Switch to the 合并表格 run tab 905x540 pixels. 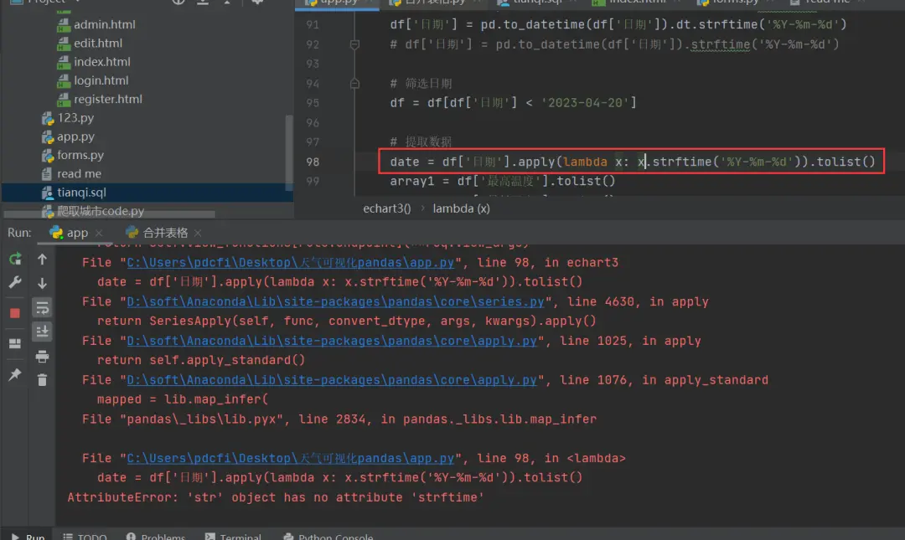[165, 233]
